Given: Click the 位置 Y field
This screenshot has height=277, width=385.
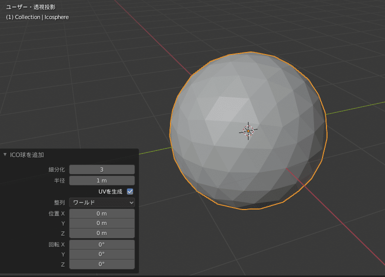Looking at the screenshot, I should (102, 223).
